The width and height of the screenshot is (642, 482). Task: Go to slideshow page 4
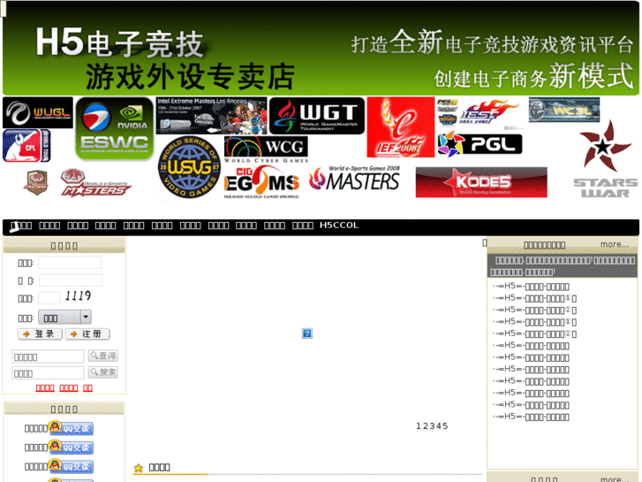[439, 425]
